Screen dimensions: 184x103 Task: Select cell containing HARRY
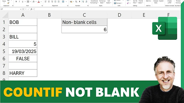tap(23, 73)
